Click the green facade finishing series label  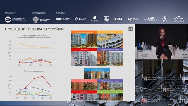coord(110,92)
